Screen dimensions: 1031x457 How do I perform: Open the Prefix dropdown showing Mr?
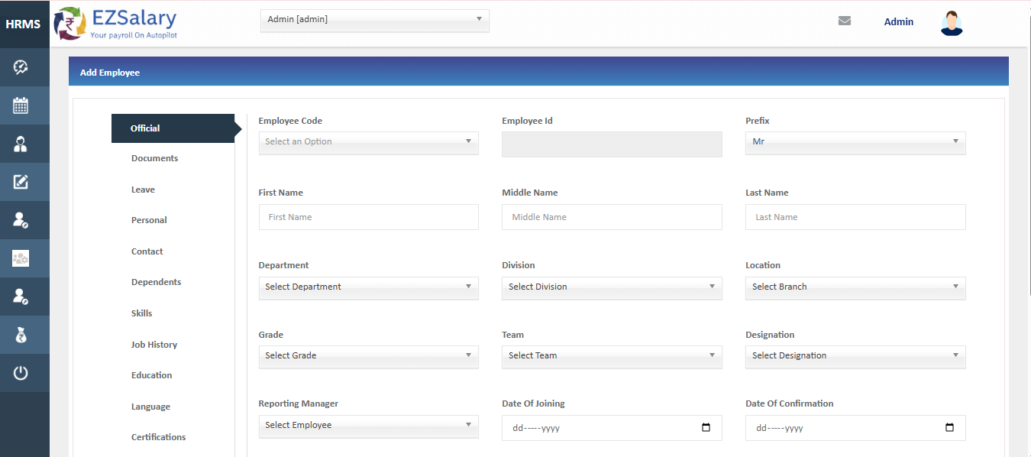855,141
